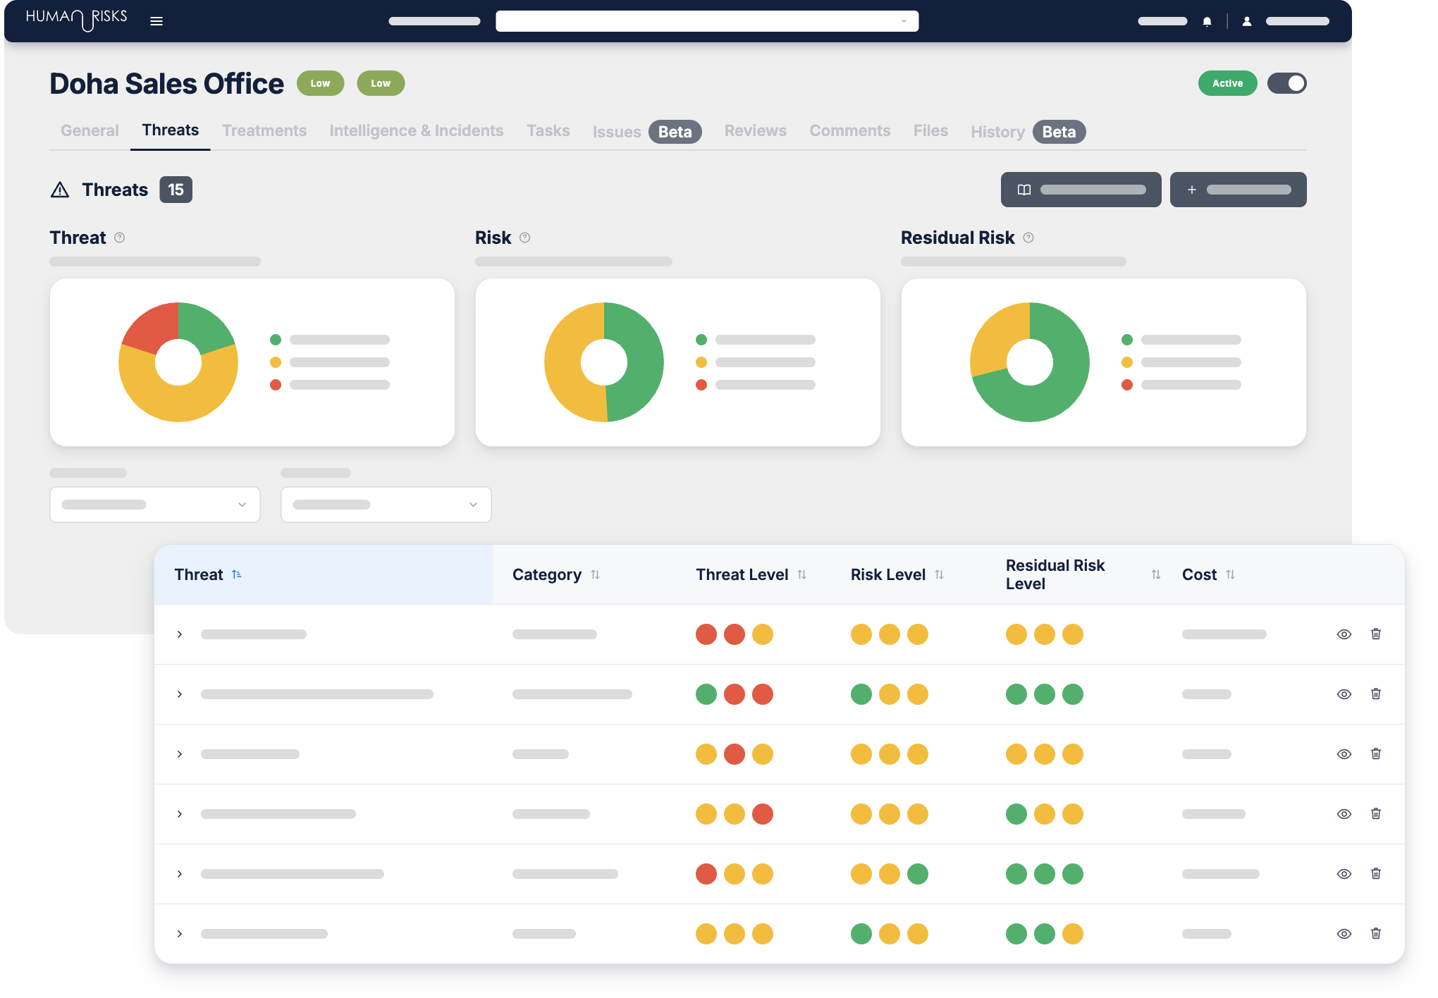Expand the fourth threat row chevron

180,814
